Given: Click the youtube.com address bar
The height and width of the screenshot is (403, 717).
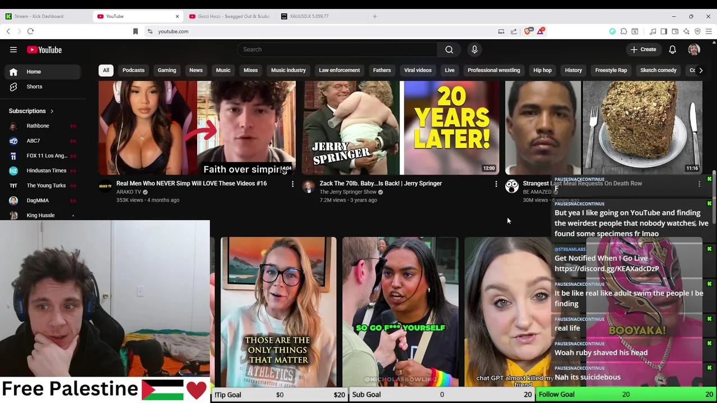Looking at the screenshot, I should (x=319, y=31).
